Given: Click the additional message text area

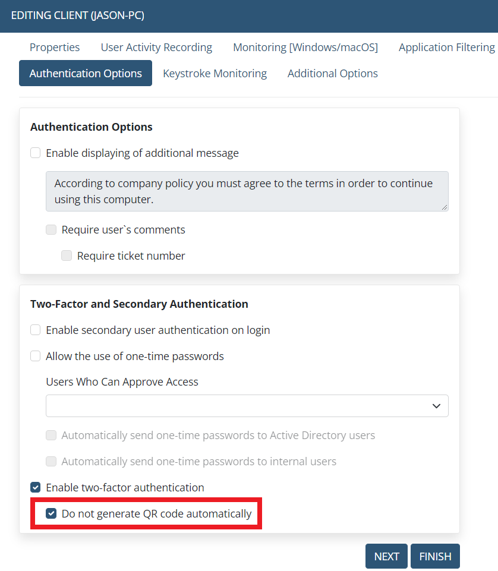Looking at the screenshot, I should pyautogui.click(x=247, y=191).
